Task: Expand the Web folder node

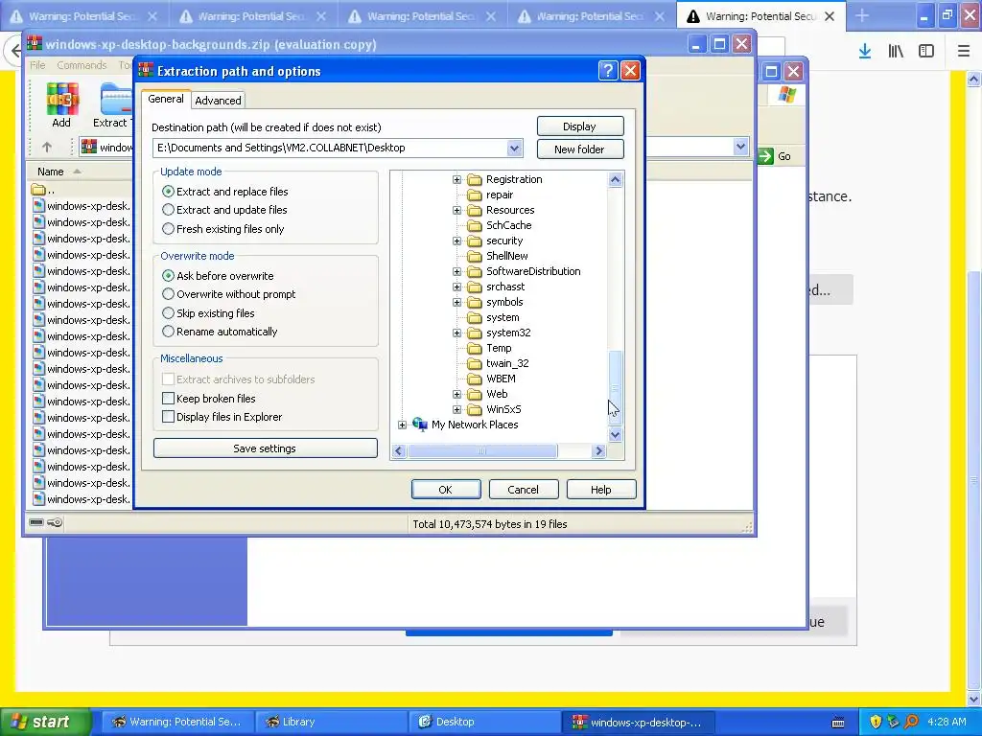Action: coord(457,394)
